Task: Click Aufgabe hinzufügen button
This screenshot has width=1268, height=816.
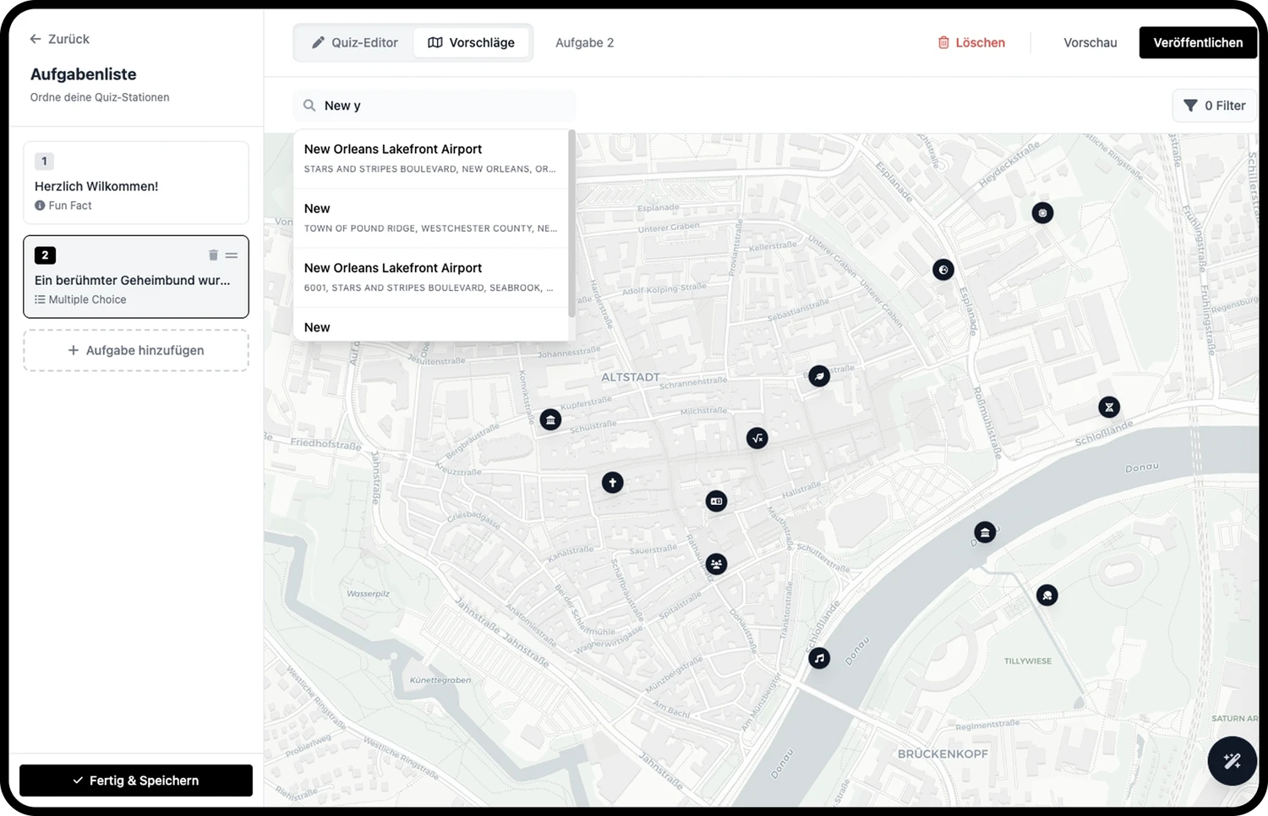Action: tap(136, 350)
